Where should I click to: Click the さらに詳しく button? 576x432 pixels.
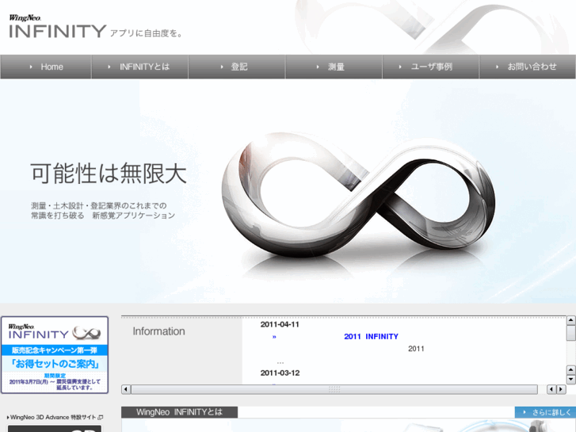click(545, 412)
